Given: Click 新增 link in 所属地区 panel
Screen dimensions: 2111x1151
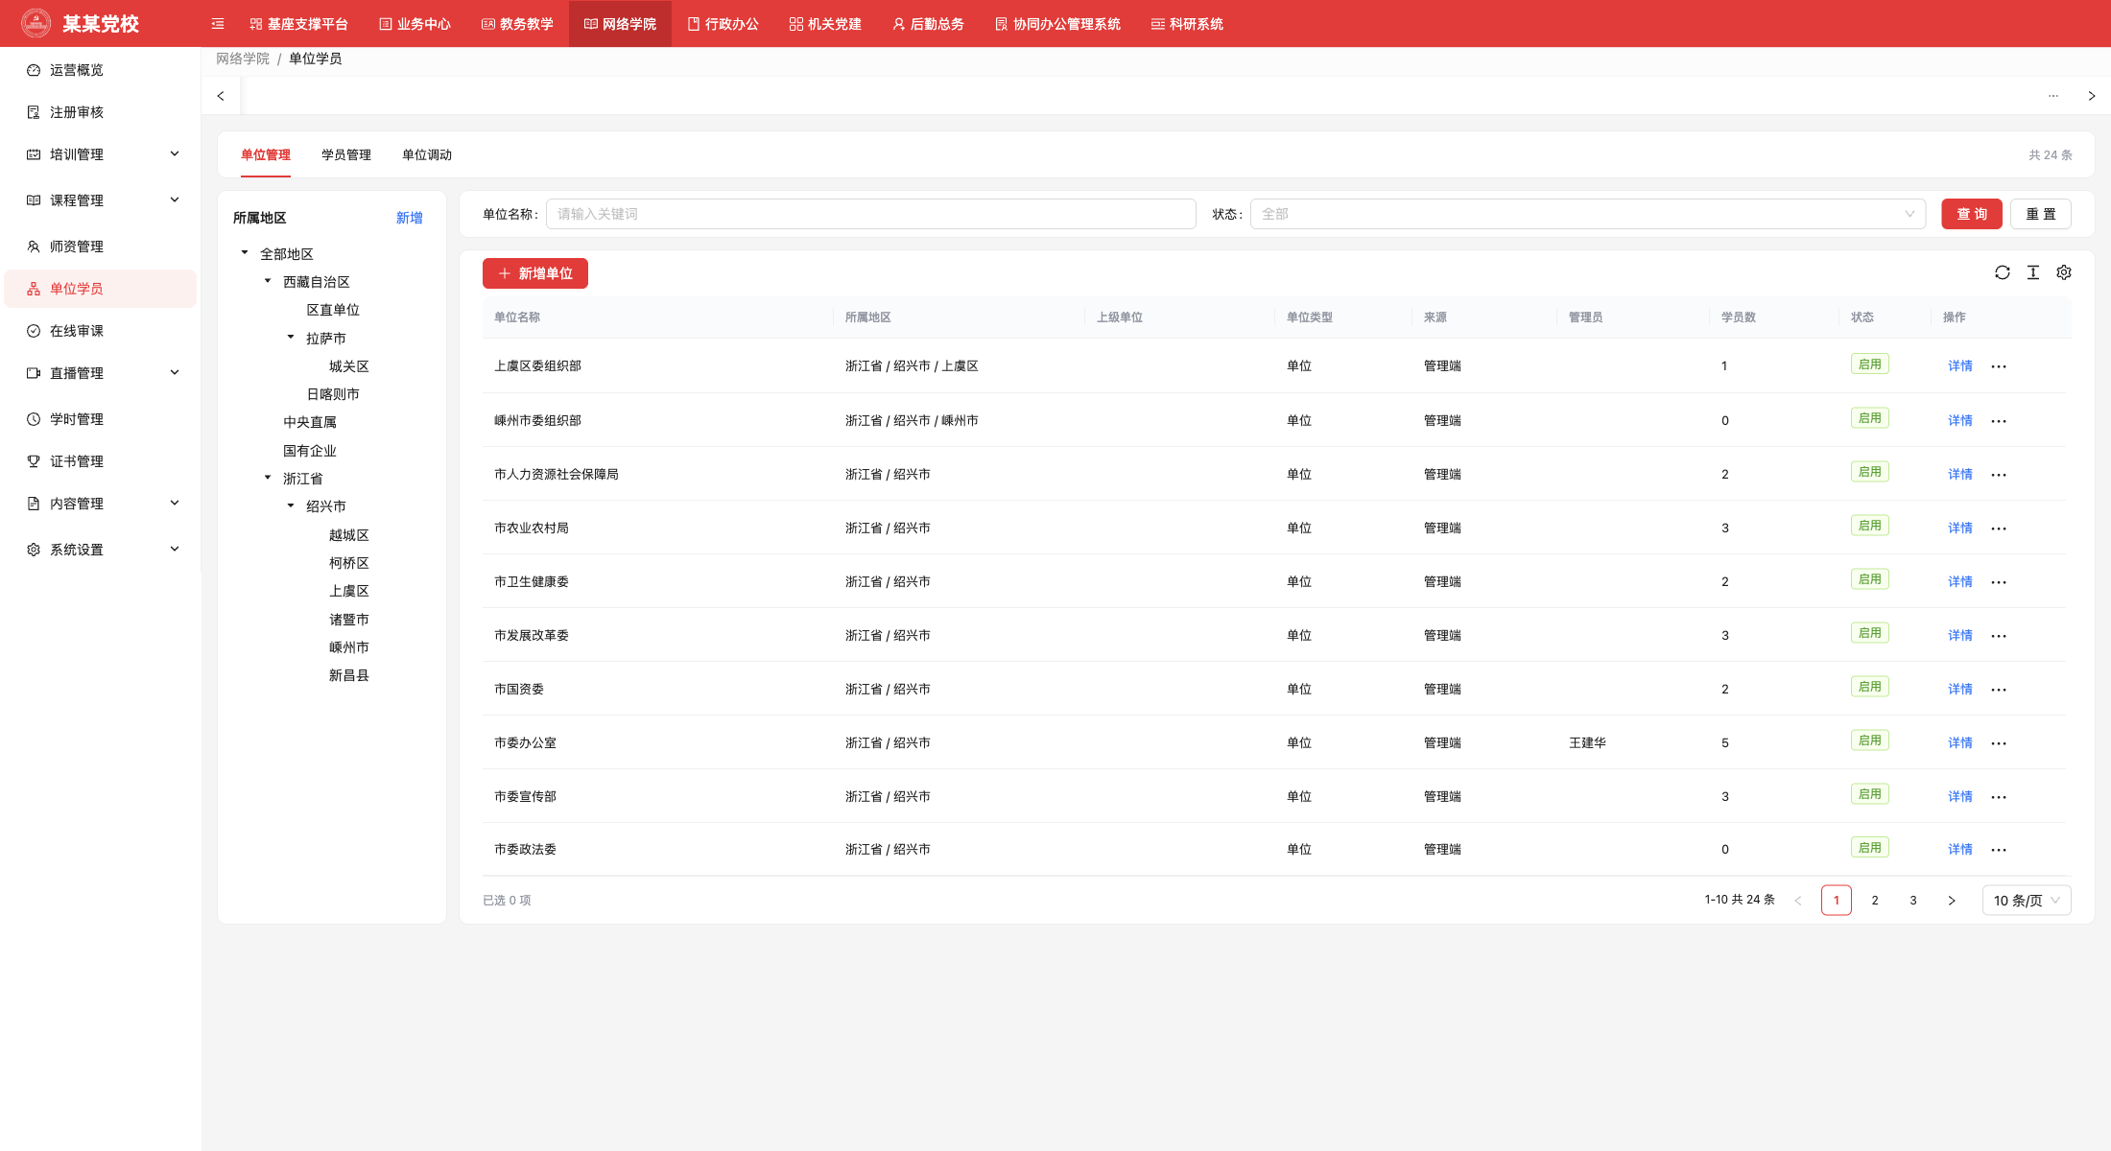Looking at the screenshot, I should 409,218.
